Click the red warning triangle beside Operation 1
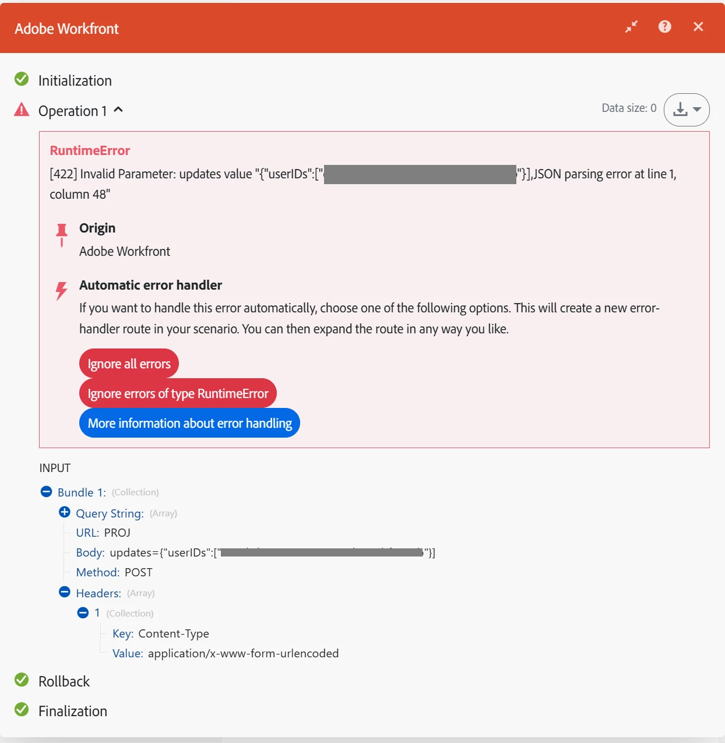725x743 pixels. [x=22, y=110]
